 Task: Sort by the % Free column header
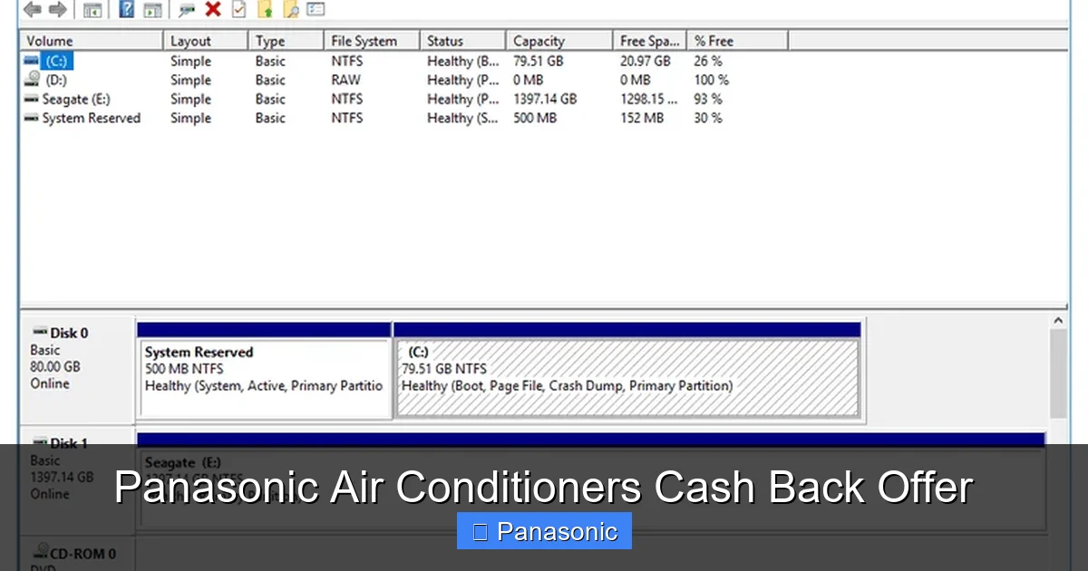point(737,41)
